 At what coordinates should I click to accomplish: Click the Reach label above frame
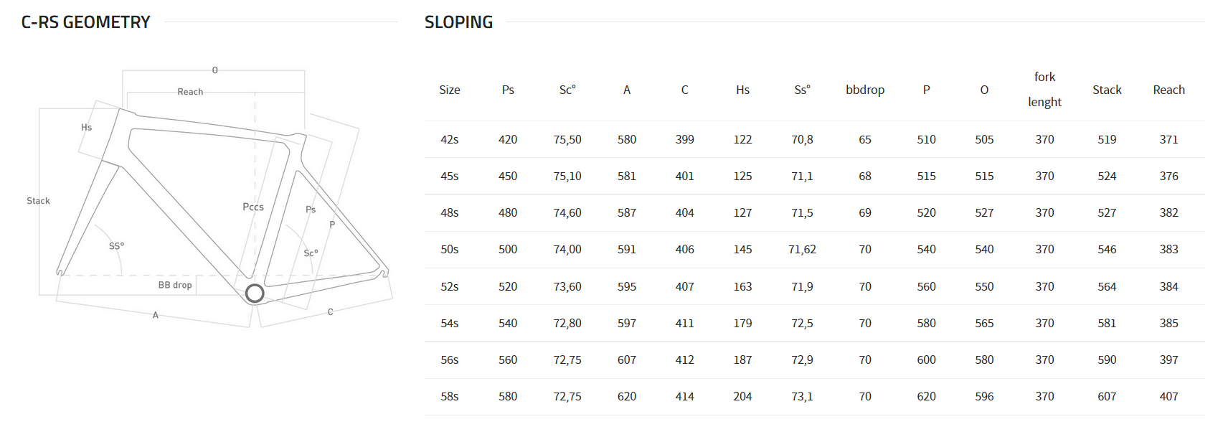190,92
